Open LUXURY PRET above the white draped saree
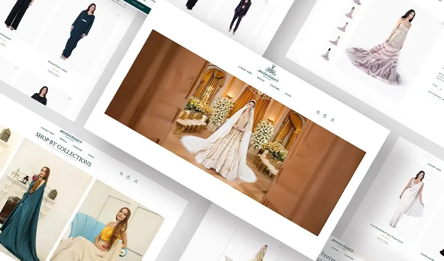444x261 pixels. click(434, 167)
